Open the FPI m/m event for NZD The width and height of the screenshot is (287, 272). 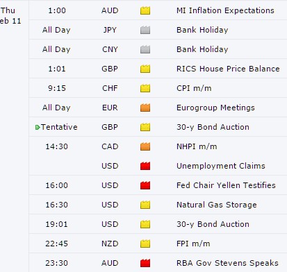click(x=193, y=244)
